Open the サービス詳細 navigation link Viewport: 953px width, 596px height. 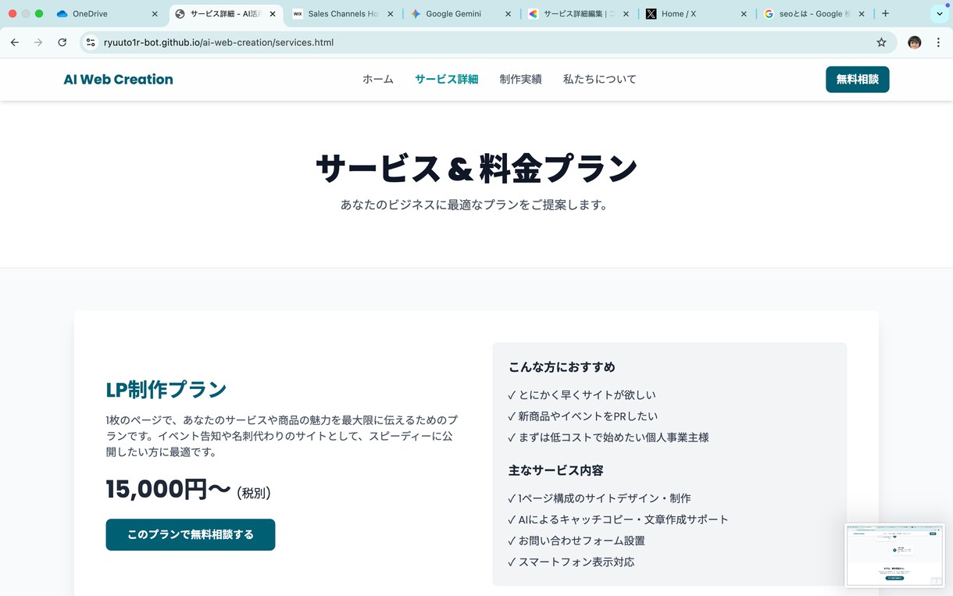(x=447, y=79)
